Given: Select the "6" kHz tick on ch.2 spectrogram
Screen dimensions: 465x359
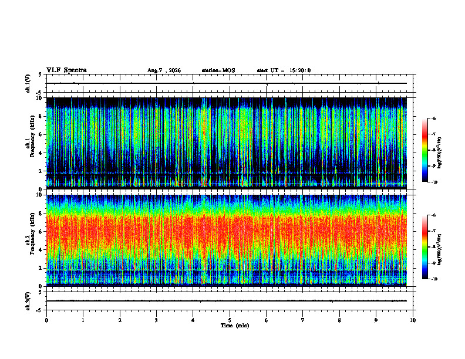Looking at the screenshot, I should [41, 232].
